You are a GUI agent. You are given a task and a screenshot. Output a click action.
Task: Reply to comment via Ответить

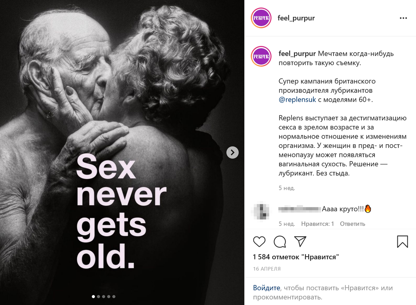[353, 224]
